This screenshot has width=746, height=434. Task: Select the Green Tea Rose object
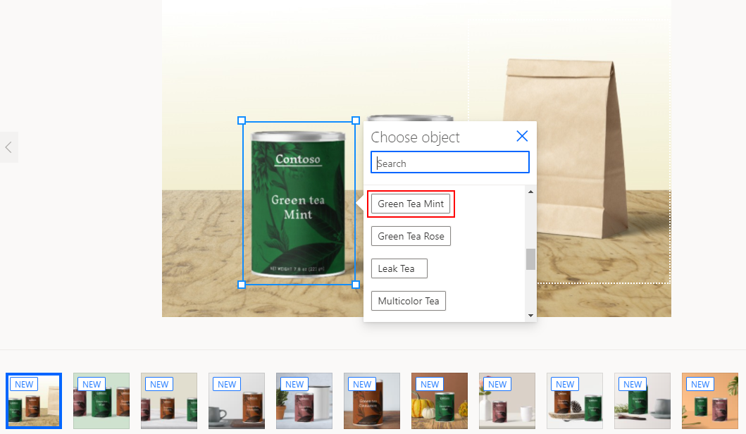click(x=411, y=236)
